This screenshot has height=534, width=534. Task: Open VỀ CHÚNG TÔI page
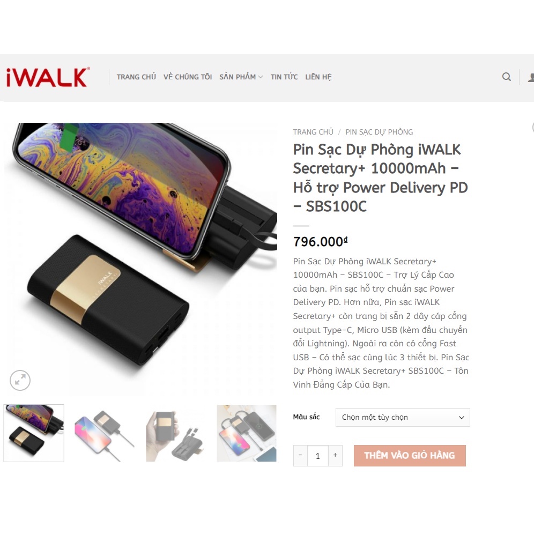(x=188, y=77)
